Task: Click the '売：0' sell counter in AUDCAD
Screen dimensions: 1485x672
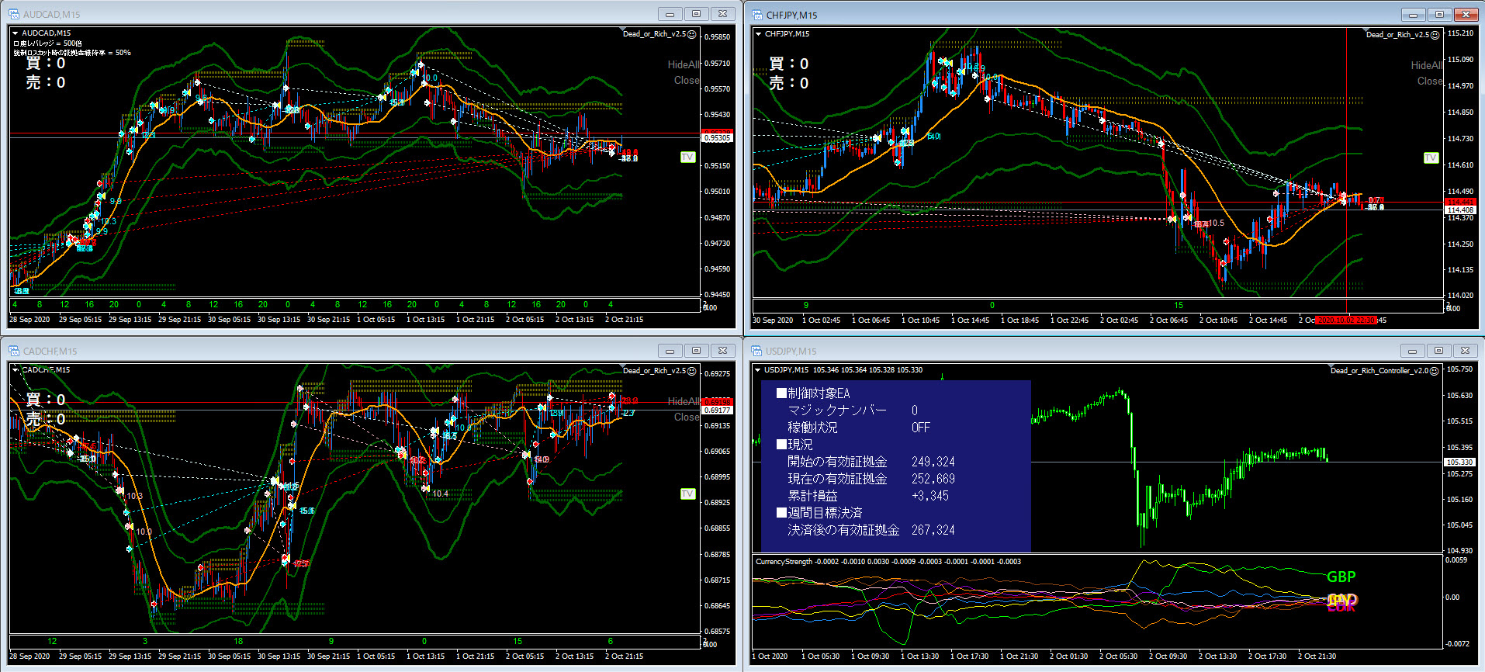Action: pyautogui.click(x=46, y=82)
